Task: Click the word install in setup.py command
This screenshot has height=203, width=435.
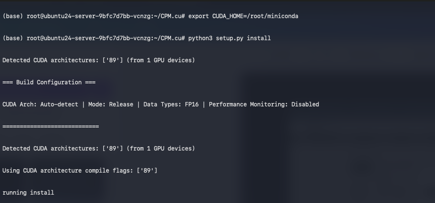Action: coord(259,38)
